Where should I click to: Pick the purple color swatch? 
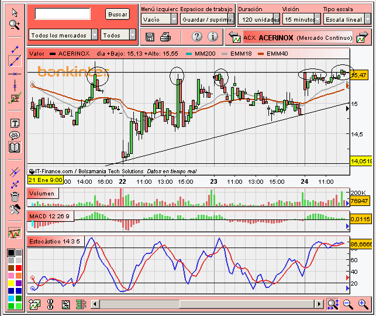pos(19,283)
